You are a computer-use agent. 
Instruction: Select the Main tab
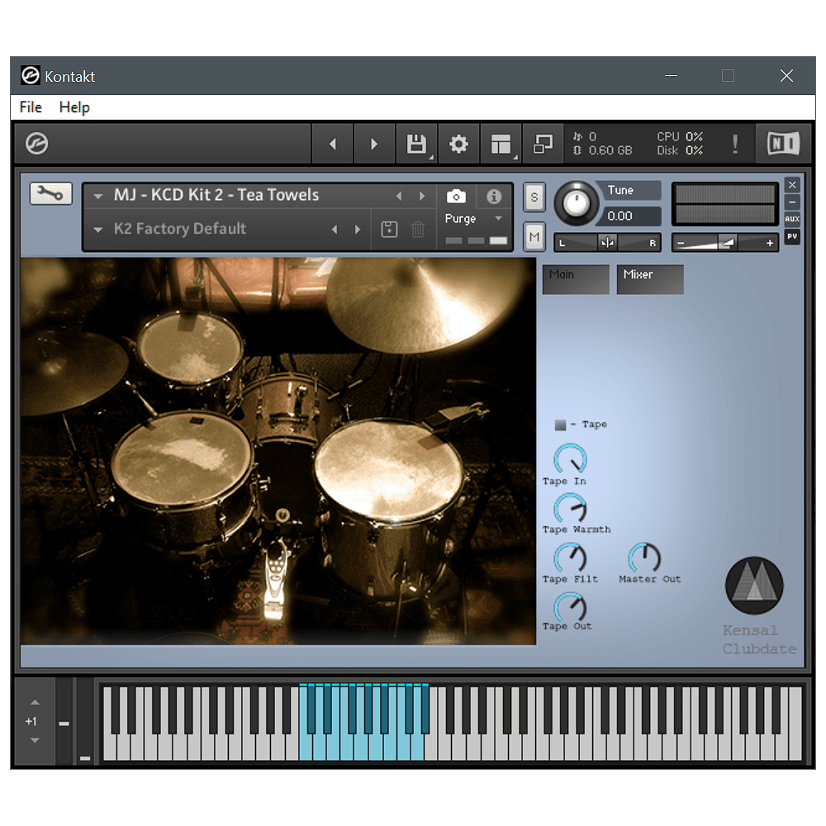576,279
